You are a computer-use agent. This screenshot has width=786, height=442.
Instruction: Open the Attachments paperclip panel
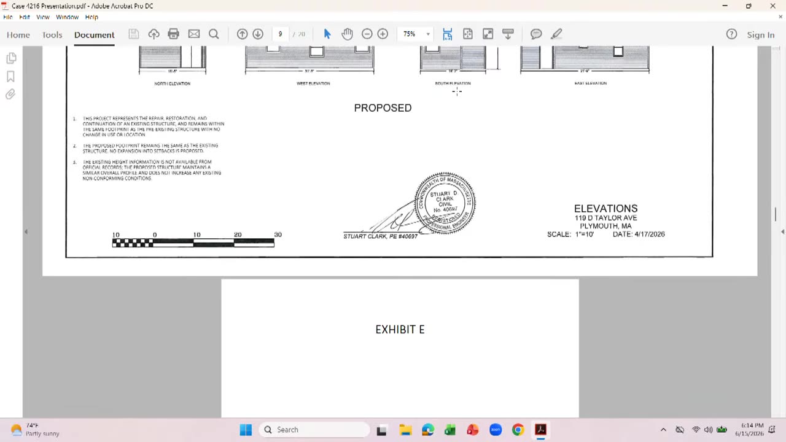[10, 95]
